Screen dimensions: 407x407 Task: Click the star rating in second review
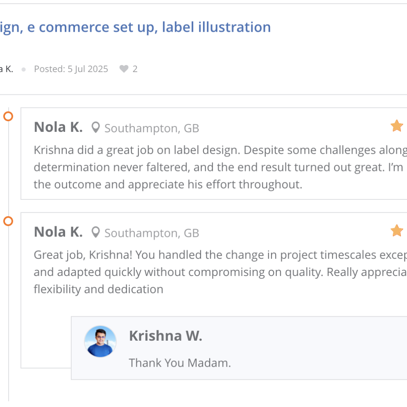(x=396, y=231)
